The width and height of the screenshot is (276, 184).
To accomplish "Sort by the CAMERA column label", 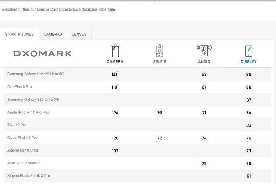I will coord(115,61).
